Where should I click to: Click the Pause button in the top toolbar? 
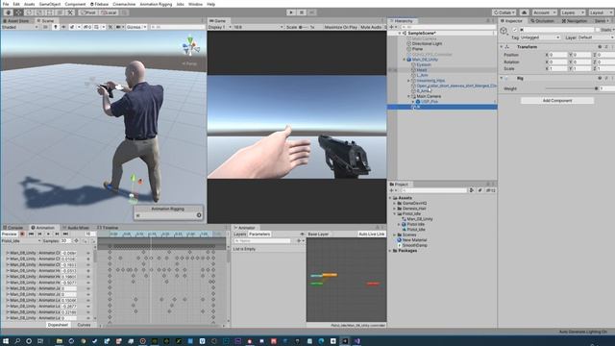click(x=302, y=12)
